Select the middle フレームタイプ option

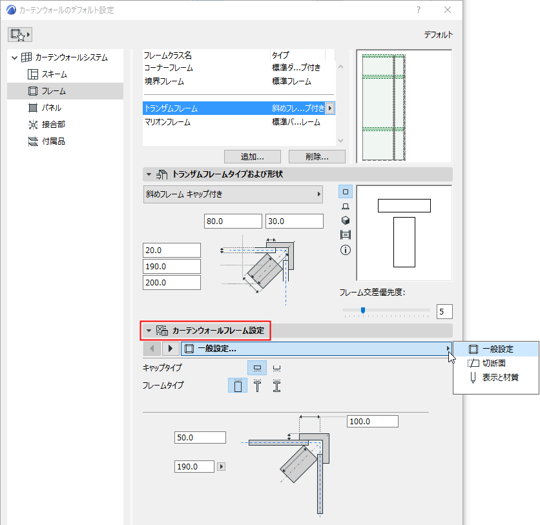tap(257, 385)
